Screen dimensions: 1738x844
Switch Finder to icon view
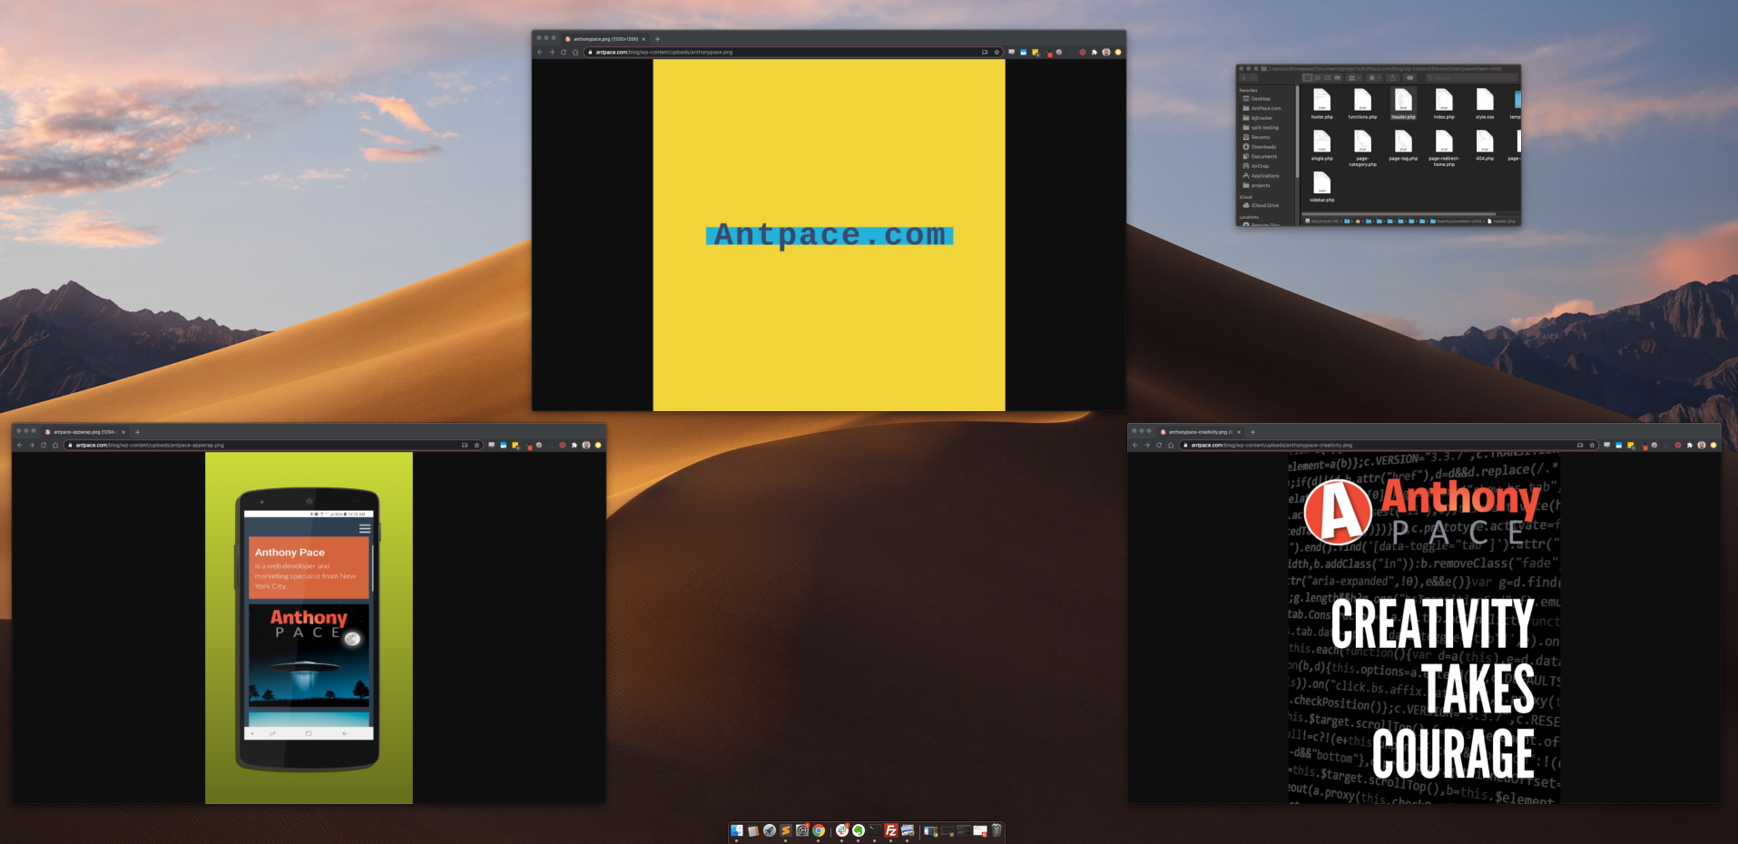pos(1308,78)
